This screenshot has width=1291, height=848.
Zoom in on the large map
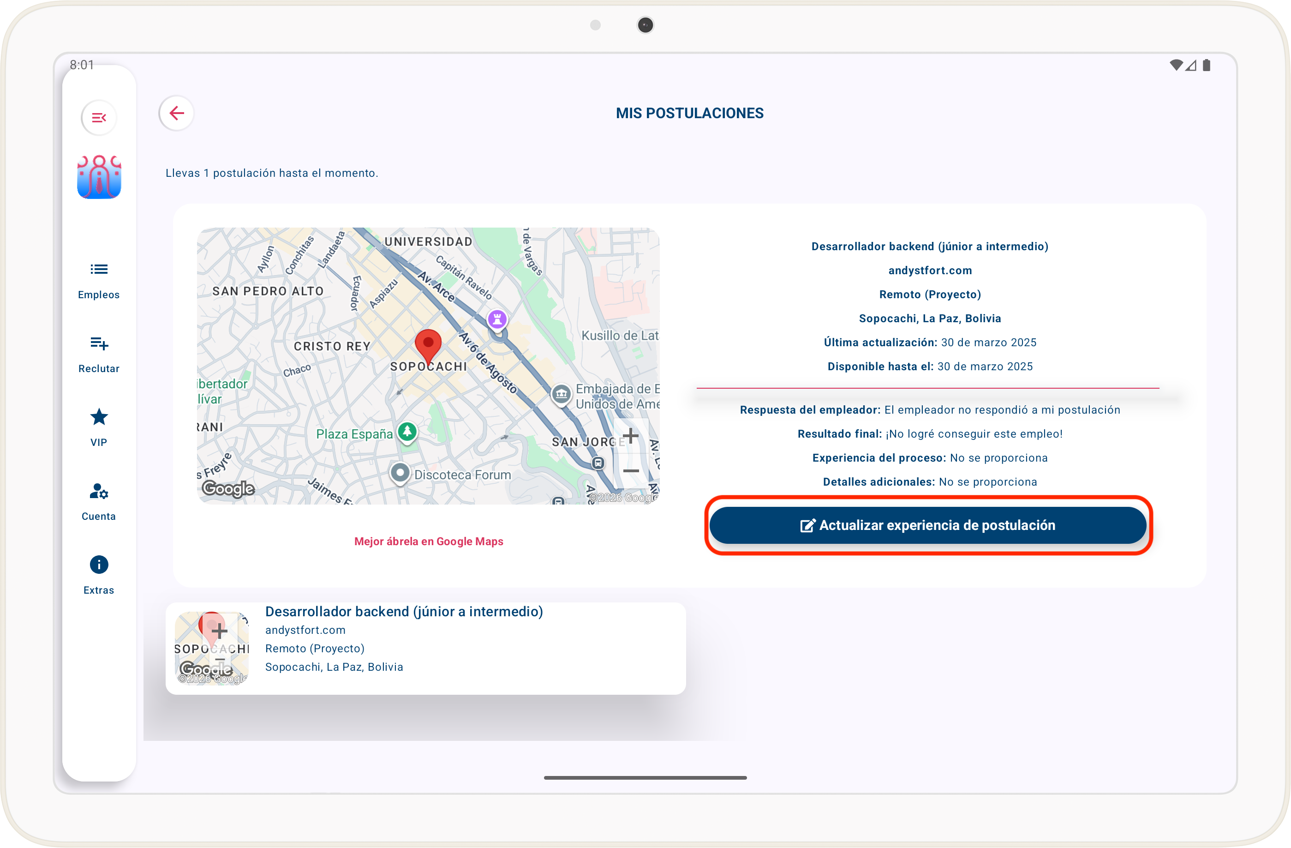(630, 436)
